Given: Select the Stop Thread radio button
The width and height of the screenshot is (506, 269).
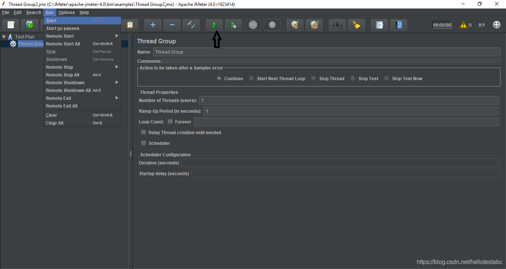Looking at the screenshot, I should (314, 79).
